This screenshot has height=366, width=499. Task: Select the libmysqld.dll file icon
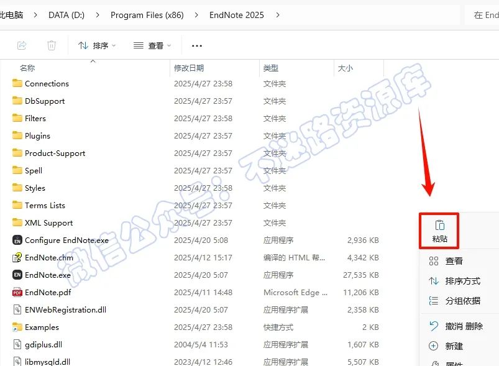[x=17, y=362]
